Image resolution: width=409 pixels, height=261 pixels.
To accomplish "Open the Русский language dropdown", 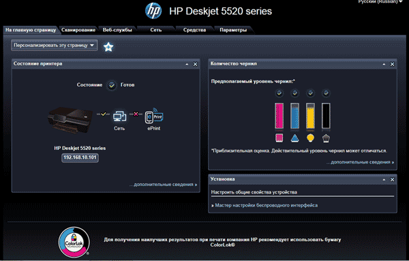I will (x=380, y=2).
